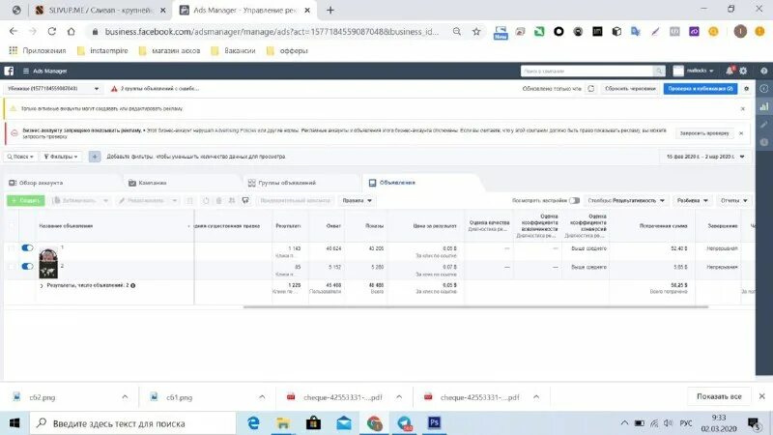
Task: Dismiss the yellow active-accounts warning banner
Action: 743,108
